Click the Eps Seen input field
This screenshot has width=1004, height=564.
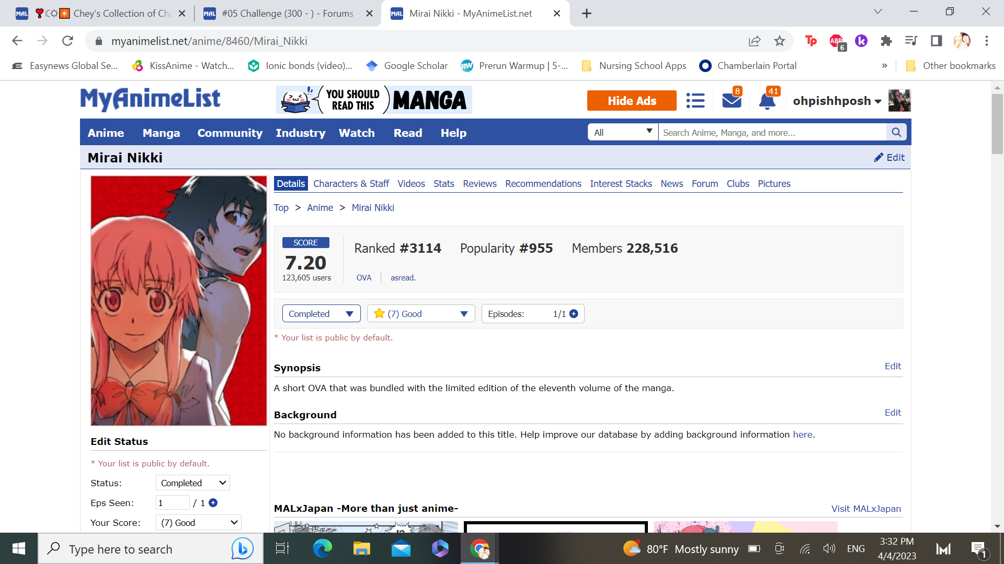click(173, 503)
